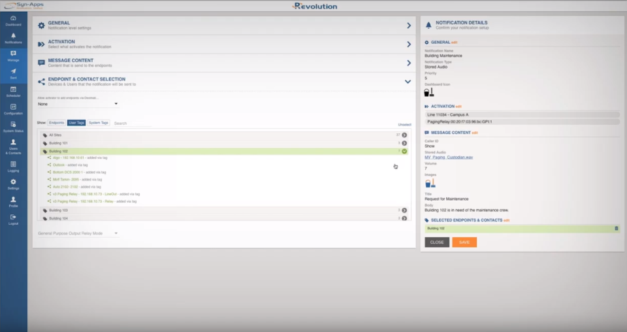Go to Sent in the sidebar

(13, 74)
